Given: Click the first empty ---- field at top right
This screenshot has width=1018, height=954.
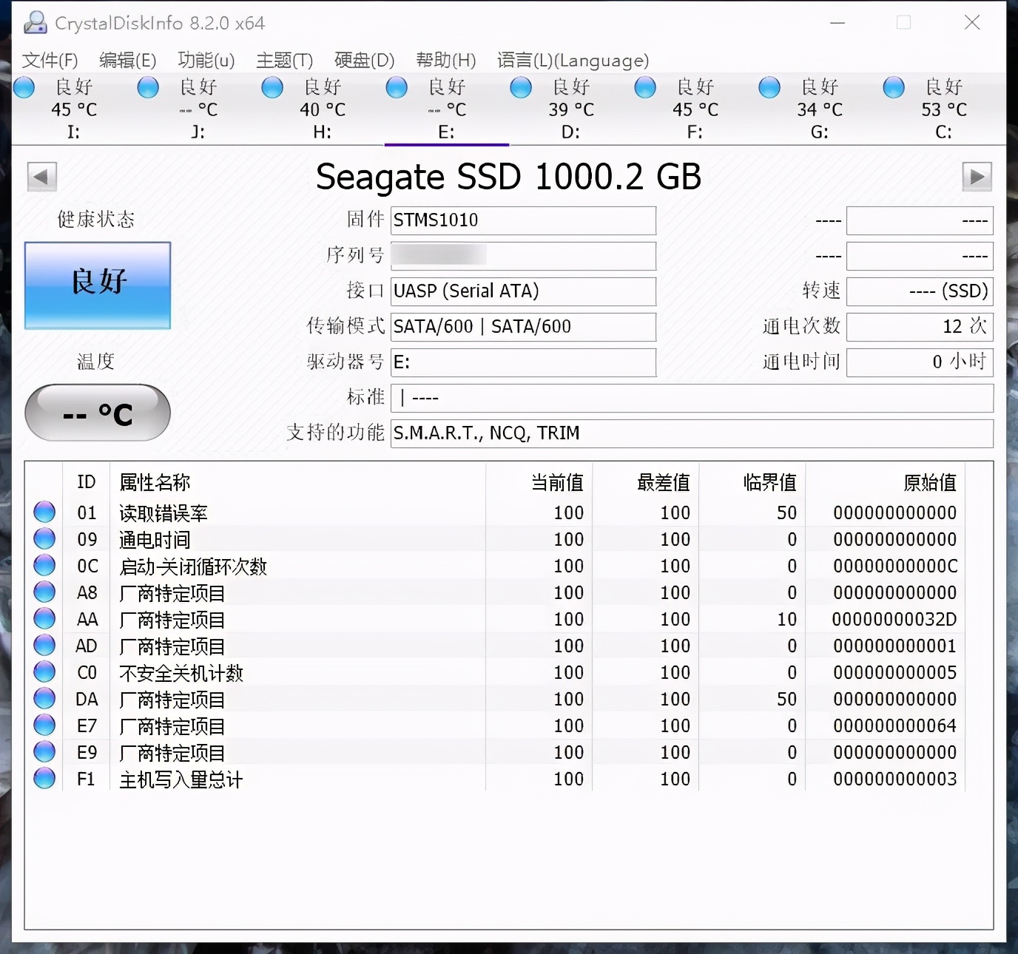Looking at the screenshot, I should pos(920,220).
